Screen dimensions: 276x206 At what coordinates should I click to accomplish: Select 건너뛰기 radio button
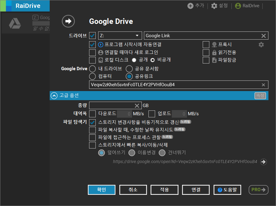pyautogui.click(x=162, y=153)
